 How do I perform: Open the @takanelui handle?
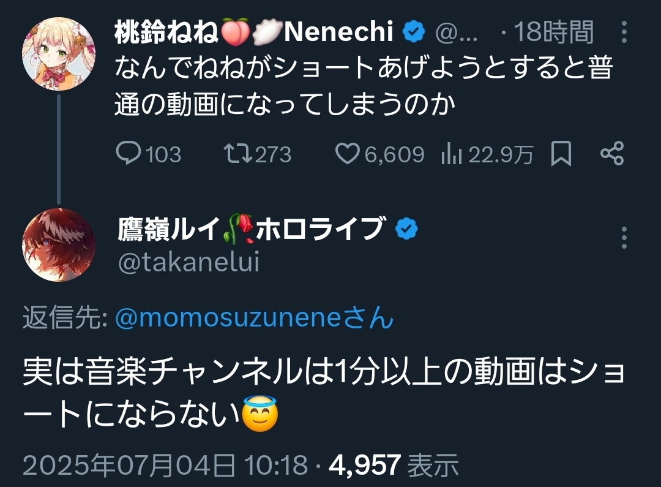click(x=189, y=262)
